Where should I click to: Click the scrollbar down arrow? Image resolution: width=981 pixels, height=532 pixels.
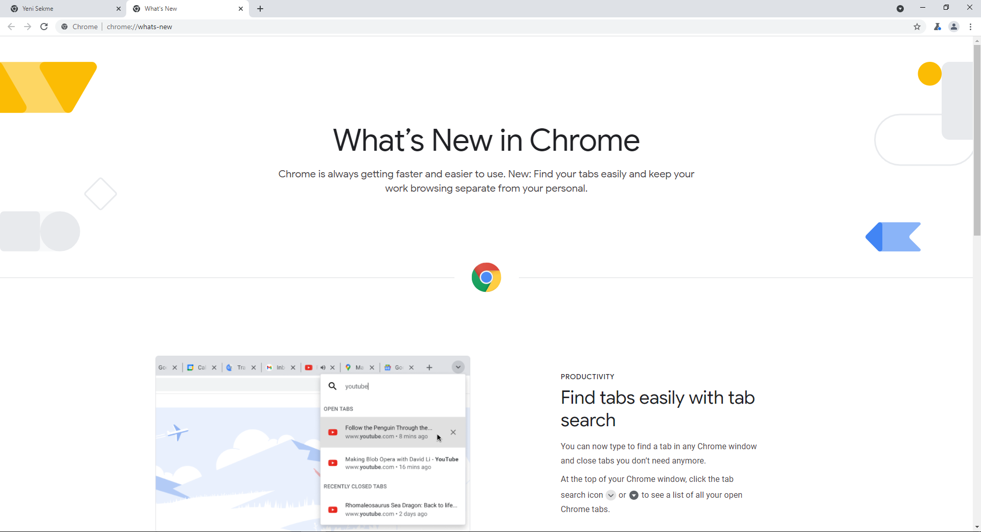(x=977, y=527)
